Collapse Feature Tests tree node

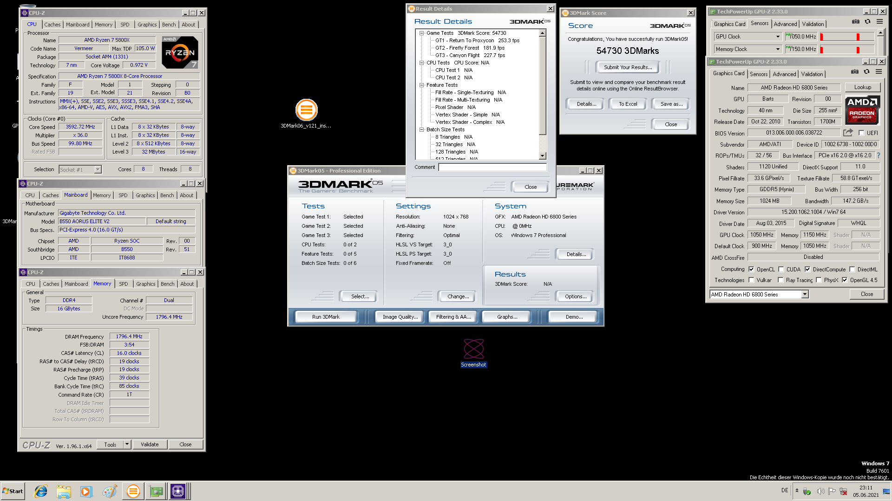click(x=422, y=85)
